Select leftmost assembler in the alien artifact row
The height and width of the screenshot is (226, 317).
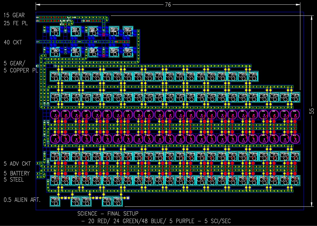pos(55,201)
